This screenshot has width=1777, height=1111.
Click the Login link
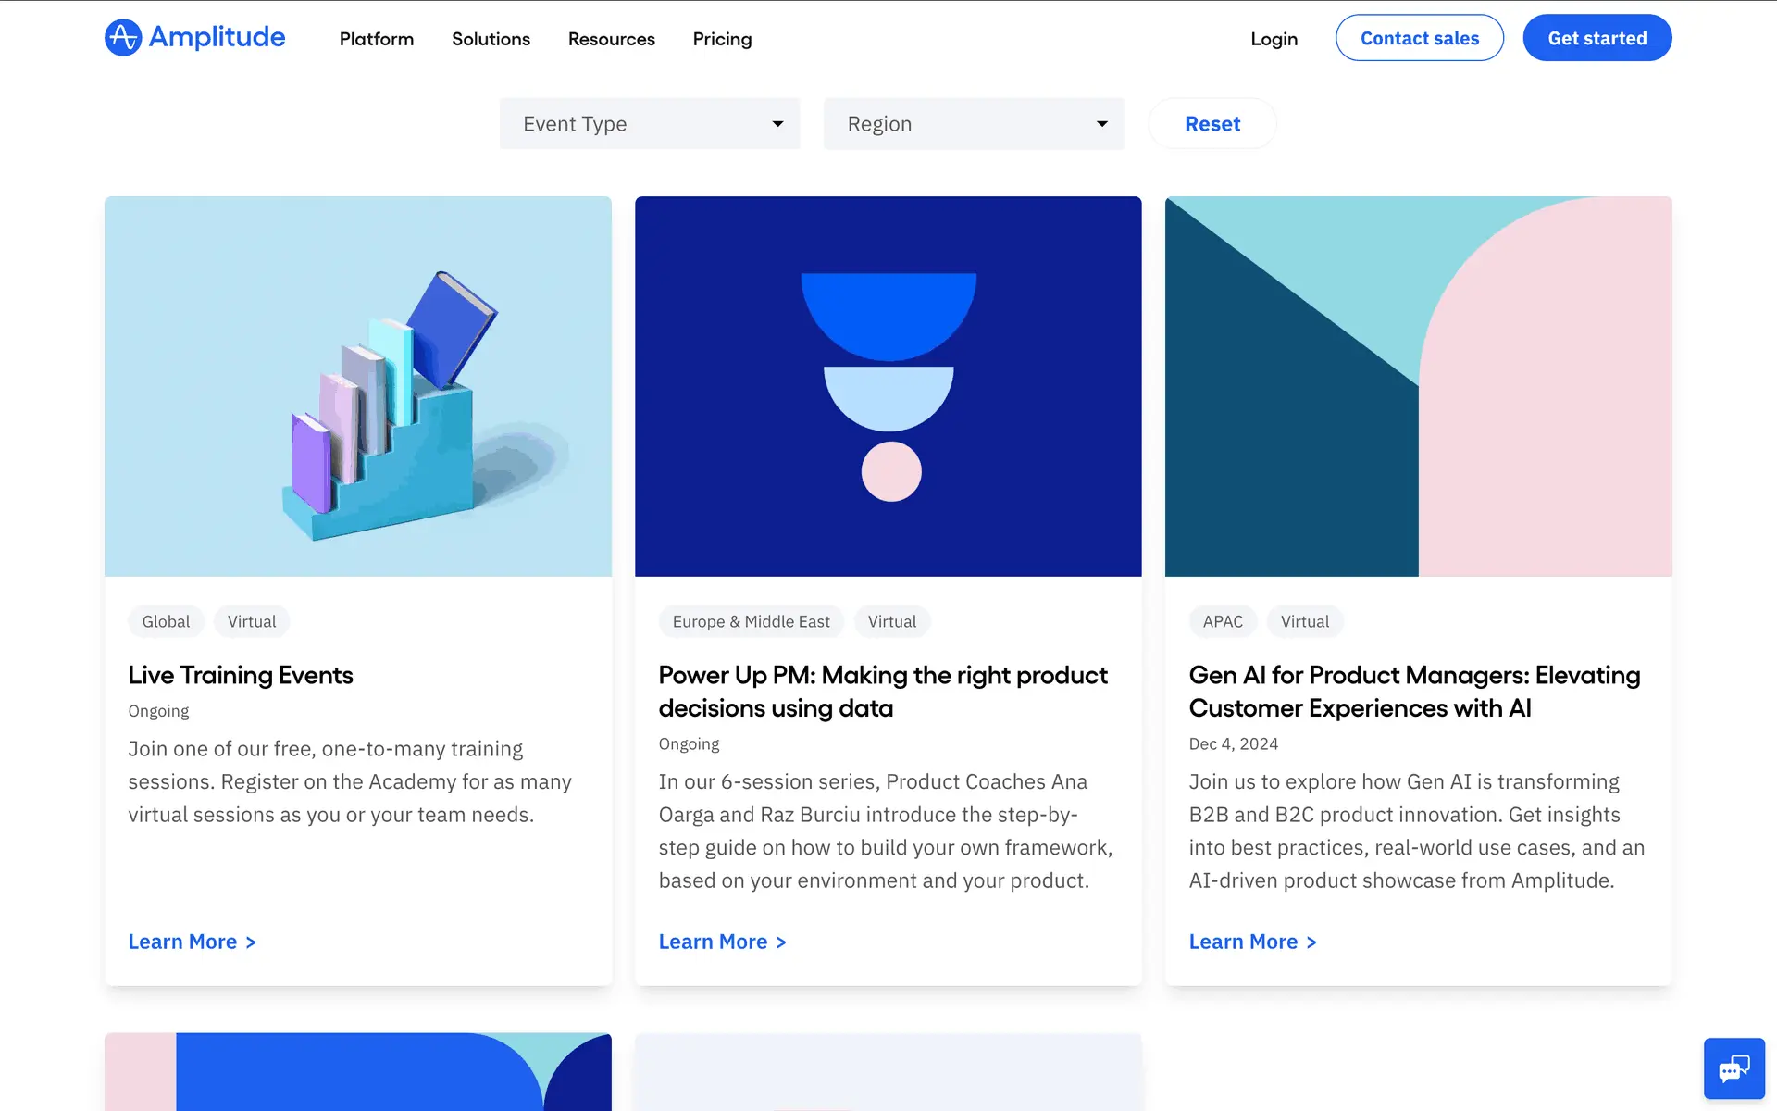coord(1274,39)
